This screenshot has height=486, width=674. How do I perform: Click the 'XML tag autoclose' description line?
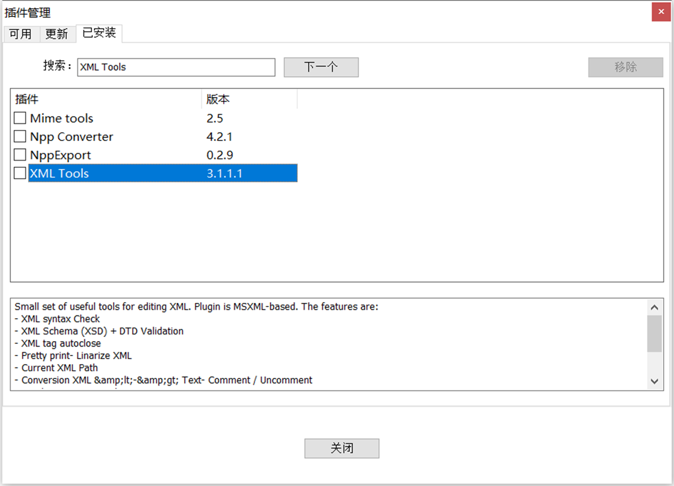point(58,343)
